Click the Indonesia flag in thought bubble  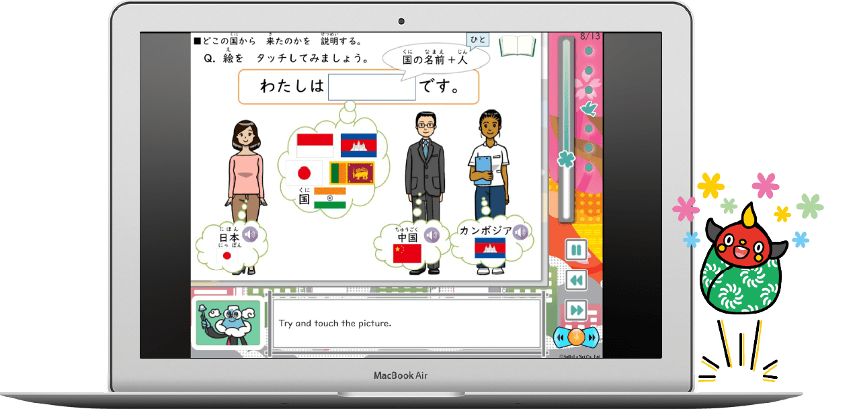pyautogui.click(x=315, y=144)
